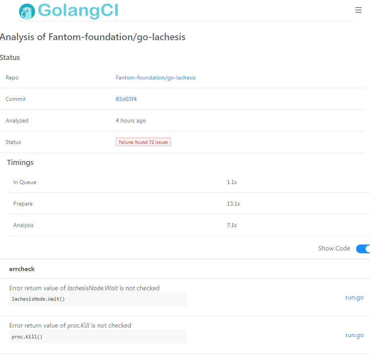Screen dimensions: 370x355
Task: Click the 'Commit' row label
Action: coord(16,99)
